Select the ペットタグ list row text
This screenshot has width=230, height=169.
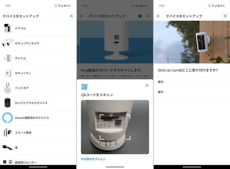[22, 88]
